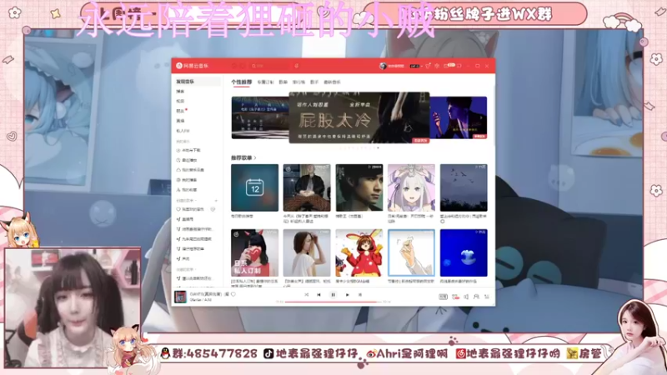The image size is (667, 375).
Task: Show lyrics with the 词 button
Action: (x=360, y=295)
